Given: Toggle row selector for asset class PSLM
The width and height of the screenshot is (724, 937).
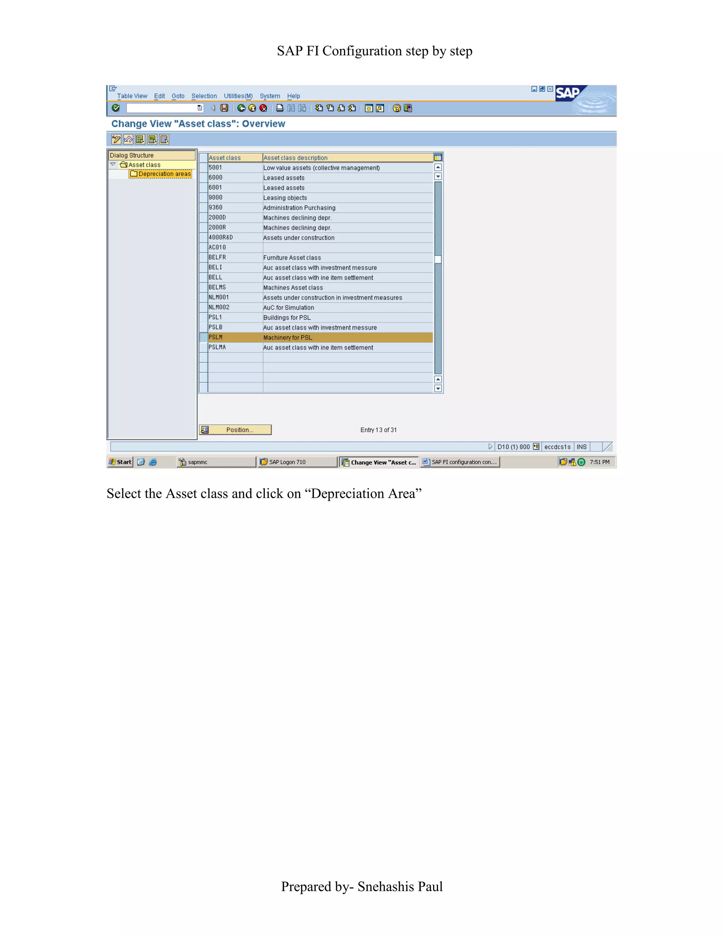Looking at the screenshot, I should pos(204,338).
